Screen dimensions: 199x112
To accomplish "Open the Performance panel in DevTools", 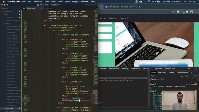I will pos(114,68).
